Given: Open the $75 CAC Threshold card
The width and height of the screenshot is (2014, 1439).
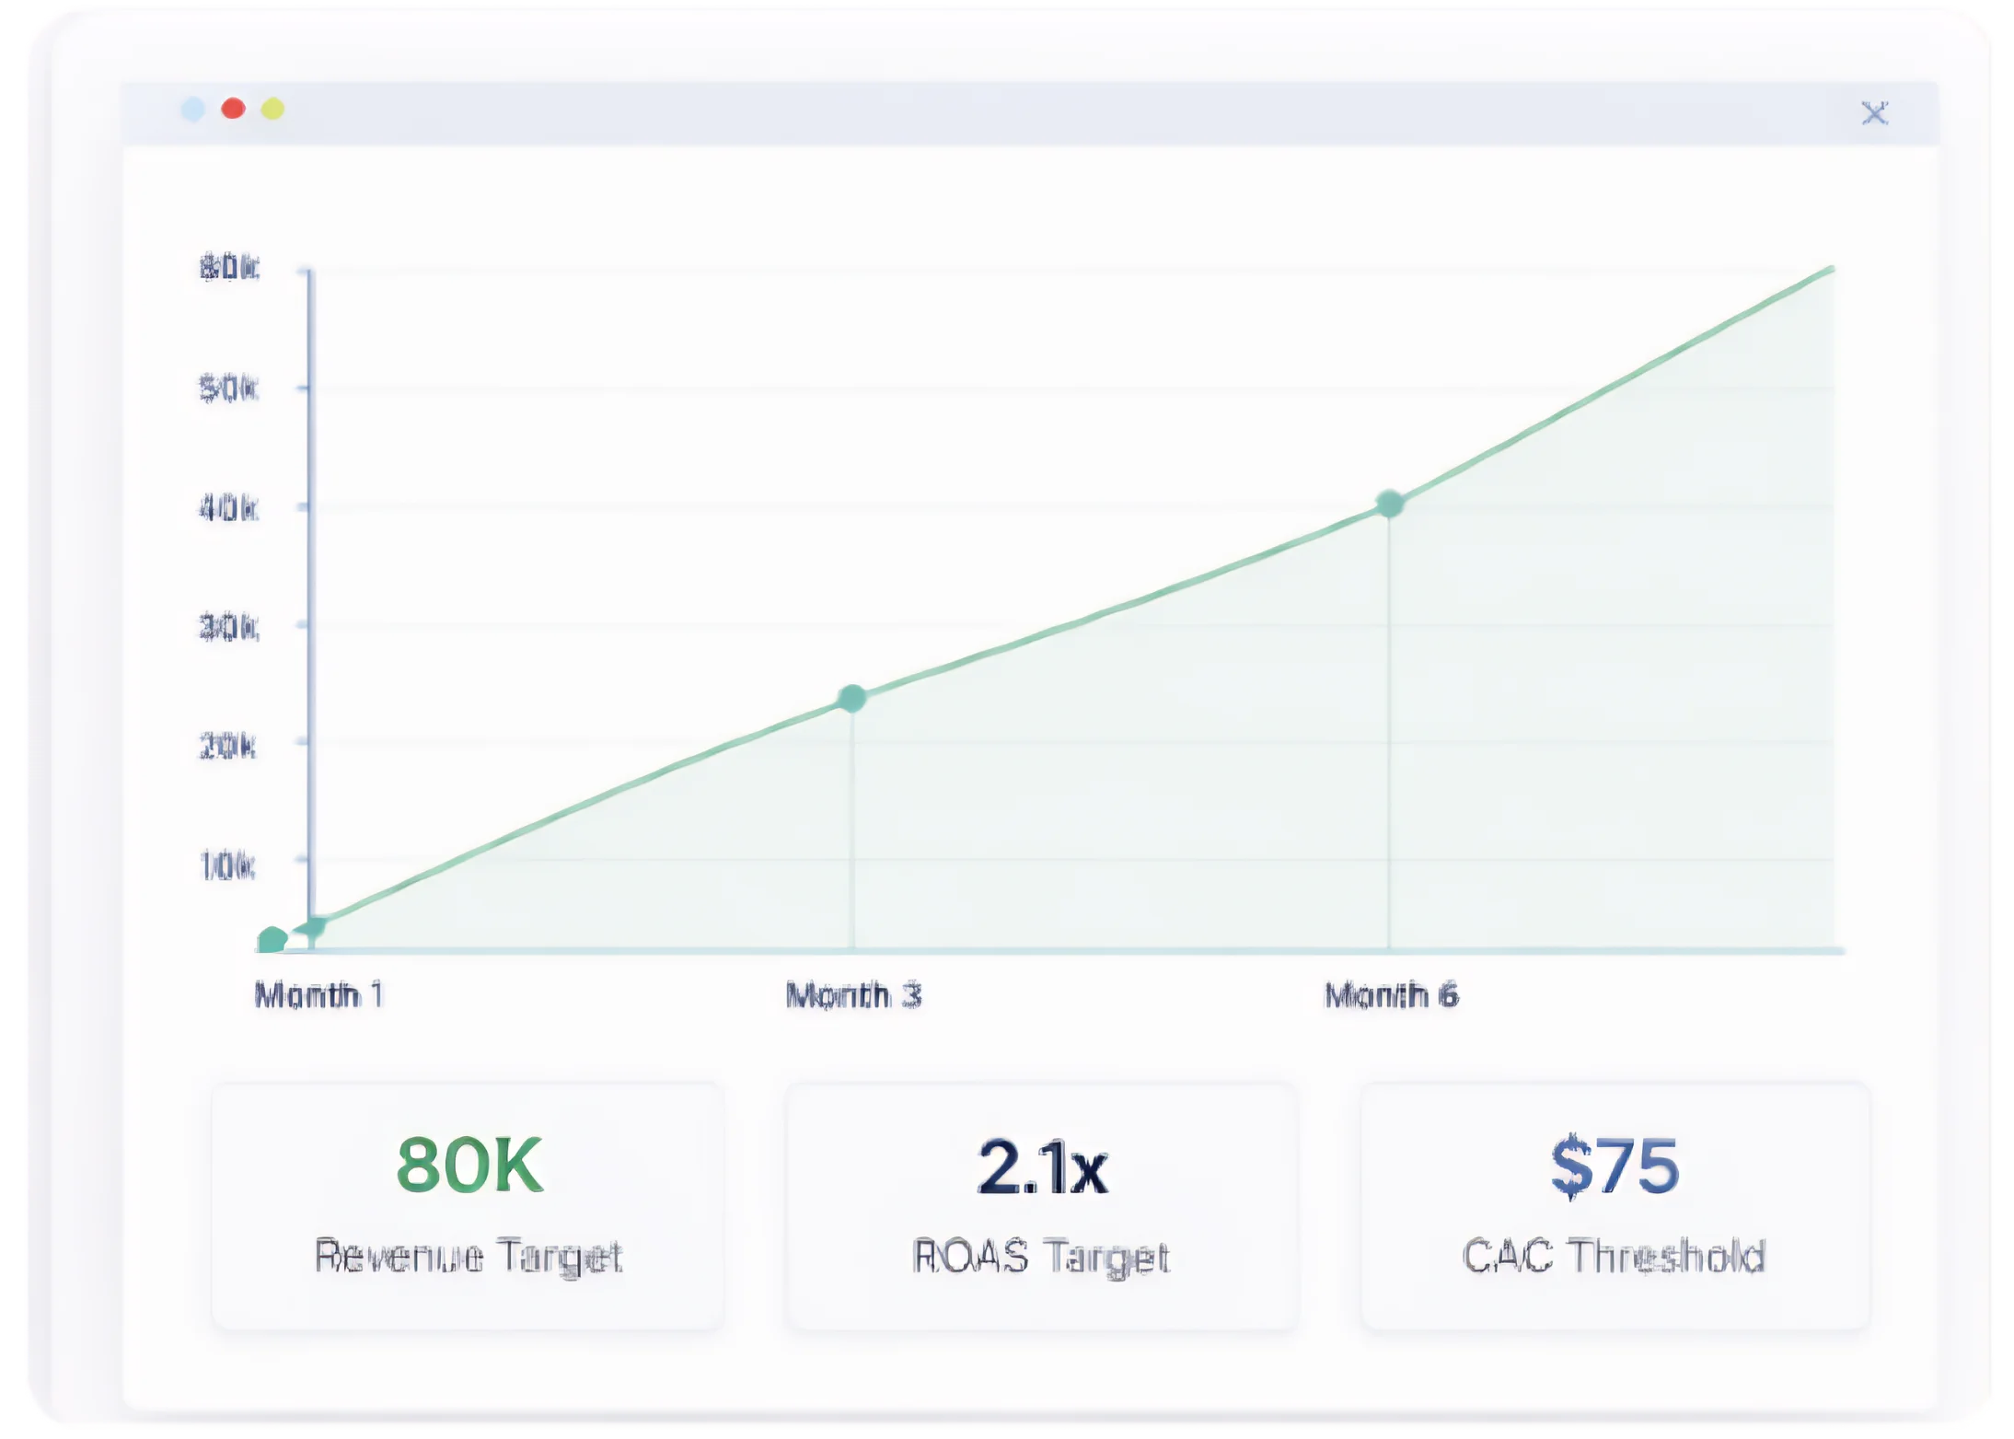Looking at the screenshot, I should click(x=1615, y=1206).
